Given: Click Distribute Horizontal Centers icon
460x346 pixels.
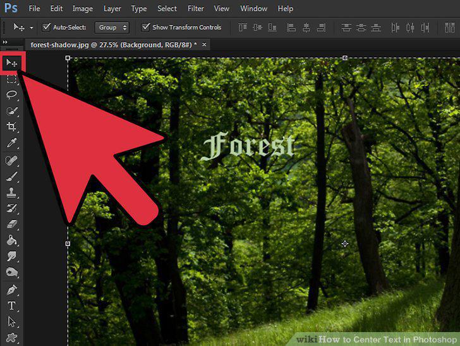Looking at the screenshot, I should [410, 27].
